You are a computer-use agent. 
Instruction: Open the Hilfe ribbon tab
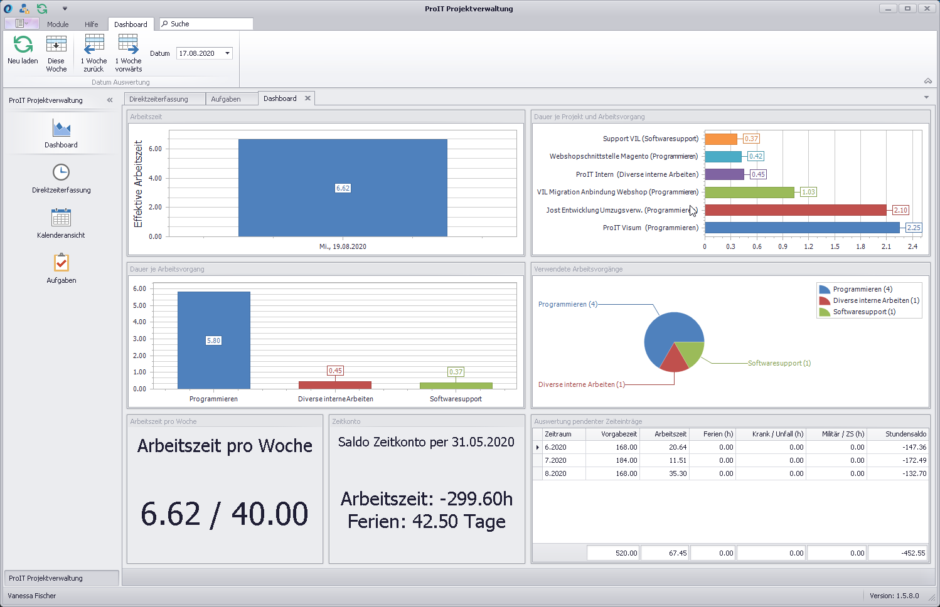click(x=92, y=24)
